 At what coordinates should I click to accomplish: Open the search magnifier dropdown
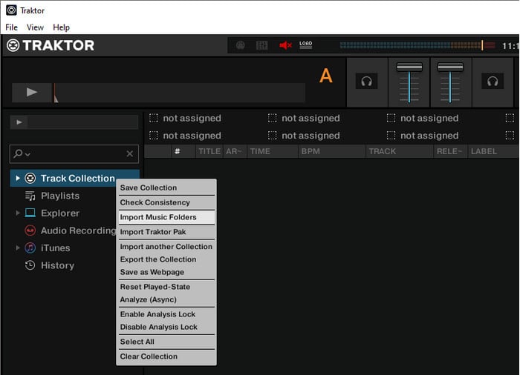coord(22,153)
